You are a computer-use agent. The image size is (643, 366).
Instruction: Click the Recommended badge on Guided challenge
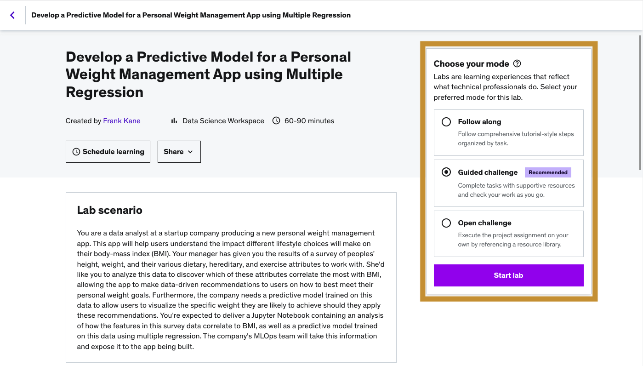pos(548,172)
